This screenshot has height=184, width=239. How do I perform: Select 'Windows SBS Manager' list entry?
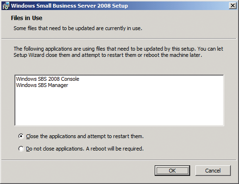(42, 85)
